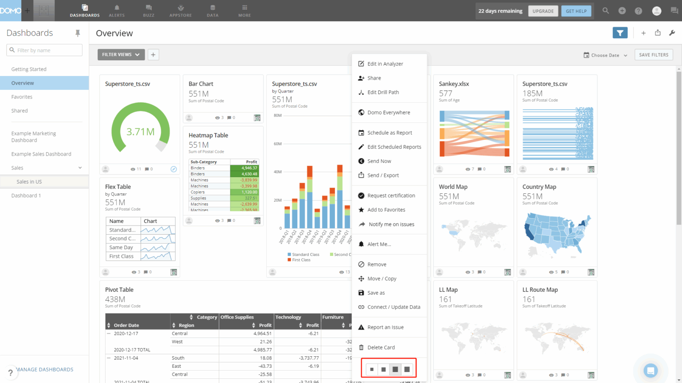Select the largest card size square
Image resolution: width=682 pixels, height=383 pixels.
point(407,369)
